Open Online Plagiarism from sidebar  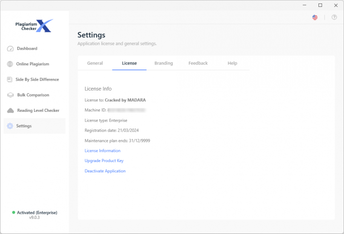click(32, 64)
